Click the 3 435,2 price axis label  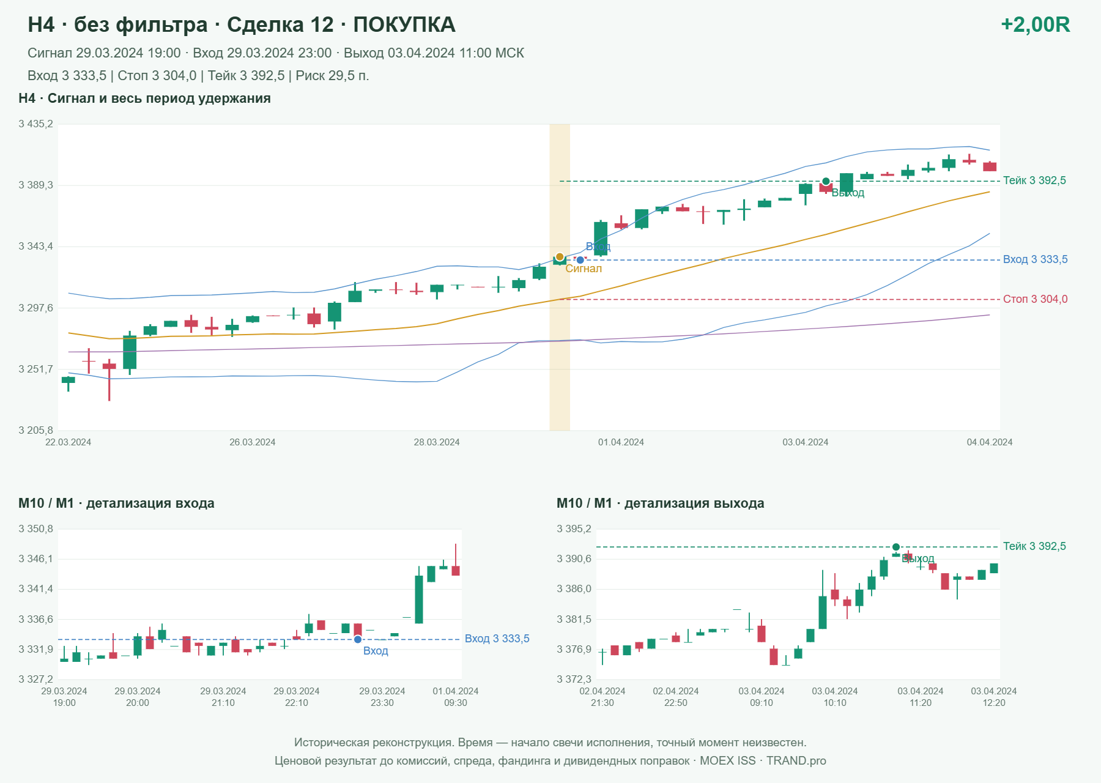35,124
